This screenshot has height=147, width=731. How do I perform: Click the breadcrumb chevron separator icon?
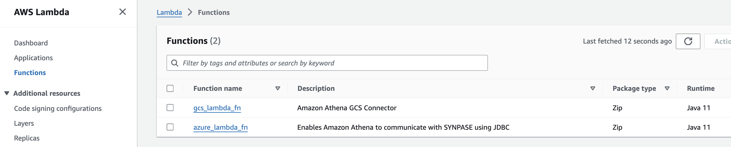pos(190,12)
